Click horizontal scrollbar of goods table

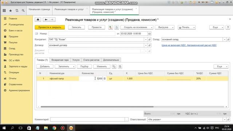(x=97, y=107)
